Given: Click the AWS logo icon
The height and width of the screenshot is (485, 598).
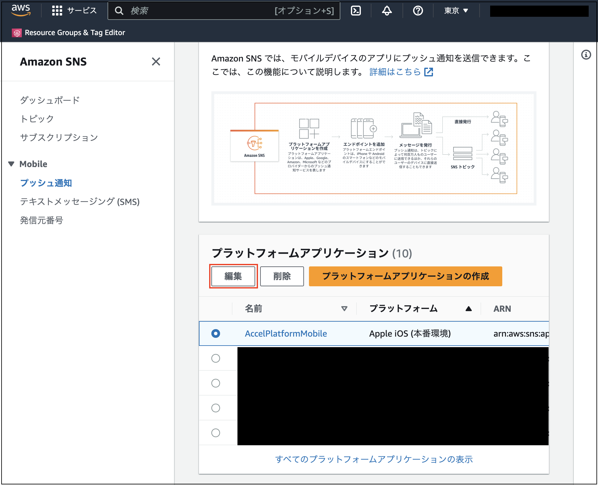Looking at the screenshot, I should pos(21,10).
